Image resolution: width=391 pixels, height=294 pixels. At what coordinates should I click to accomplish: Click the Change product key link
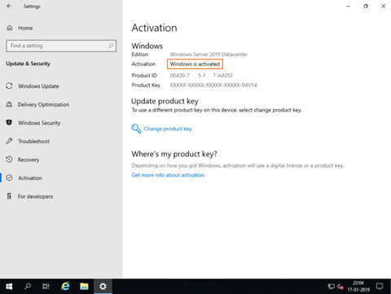(168, 129)
